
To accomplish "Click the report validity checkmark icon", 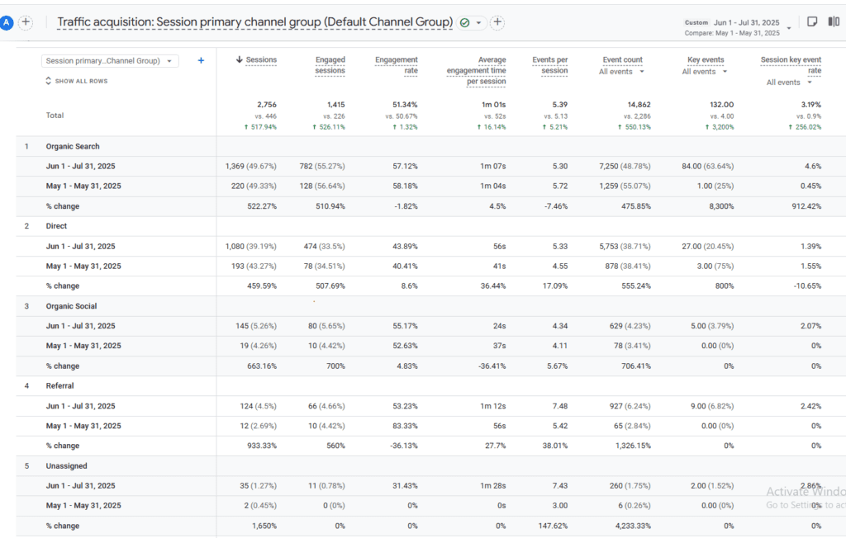I will coord(464,22).
